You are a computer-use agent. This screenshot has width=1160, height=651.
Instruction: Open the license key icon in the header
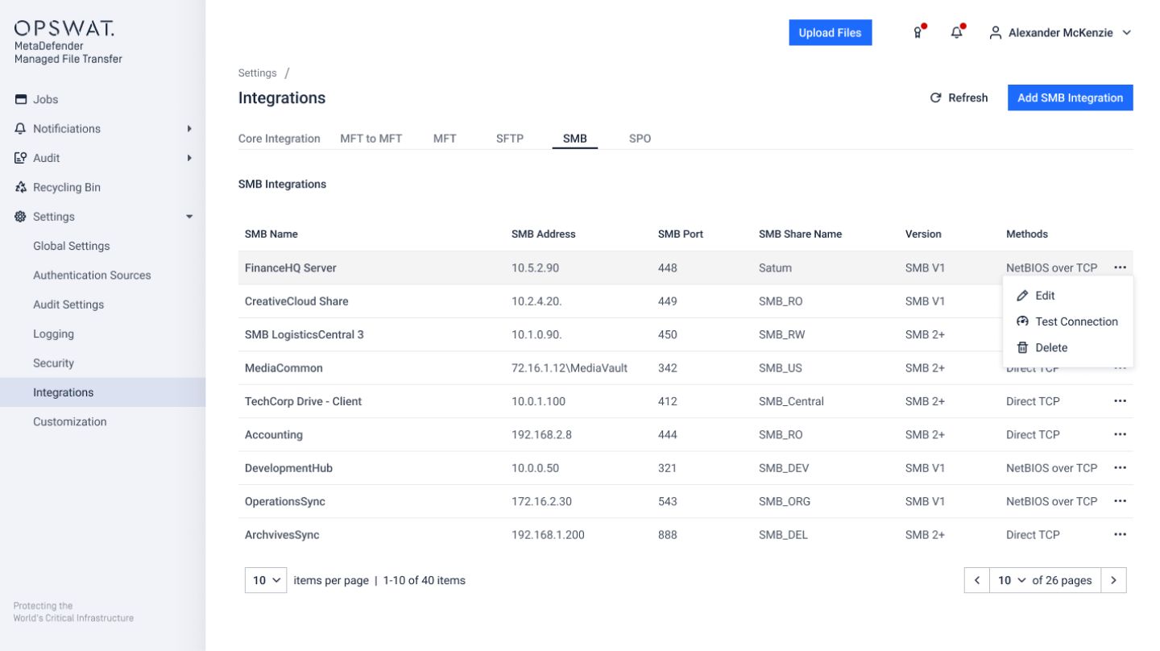(918, 32)
